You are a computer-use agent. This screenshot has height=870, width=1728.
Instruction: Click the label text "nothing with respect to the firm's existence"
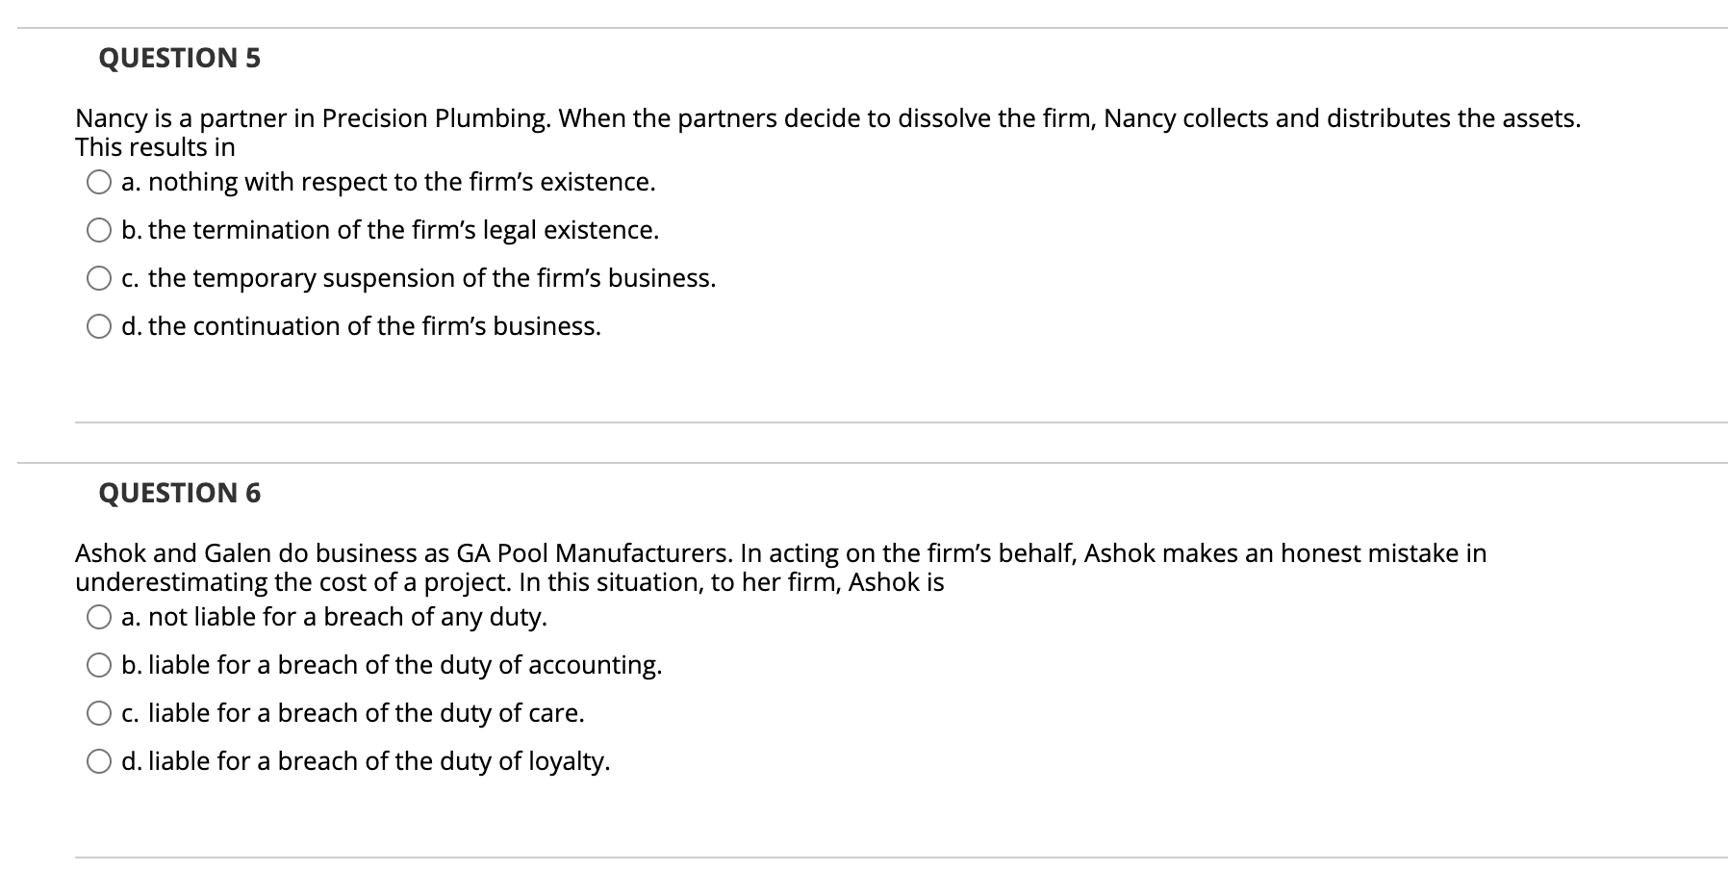coord(388,181)
